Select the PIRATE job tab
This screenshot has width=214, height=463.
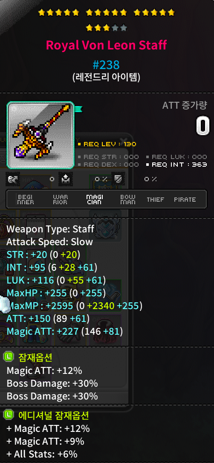point(185,200)
